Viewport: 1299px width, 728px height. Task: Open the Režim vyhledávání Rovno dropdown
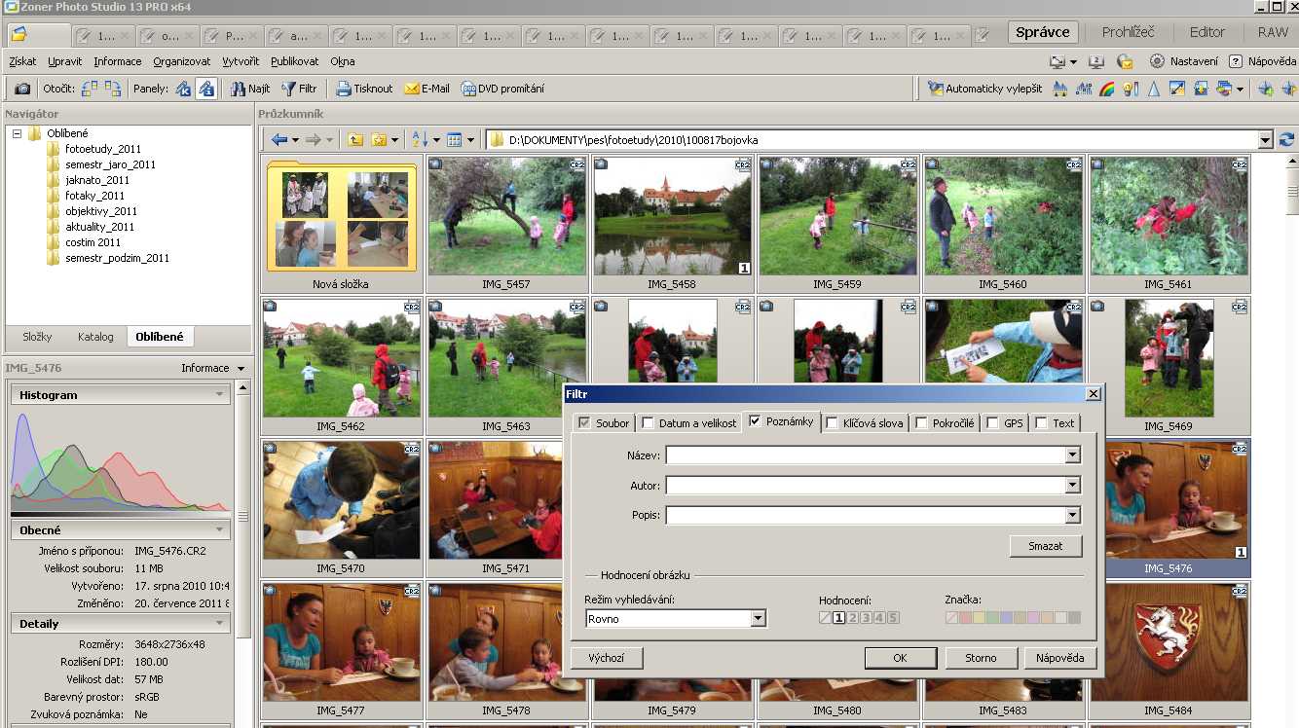[758, 619]
